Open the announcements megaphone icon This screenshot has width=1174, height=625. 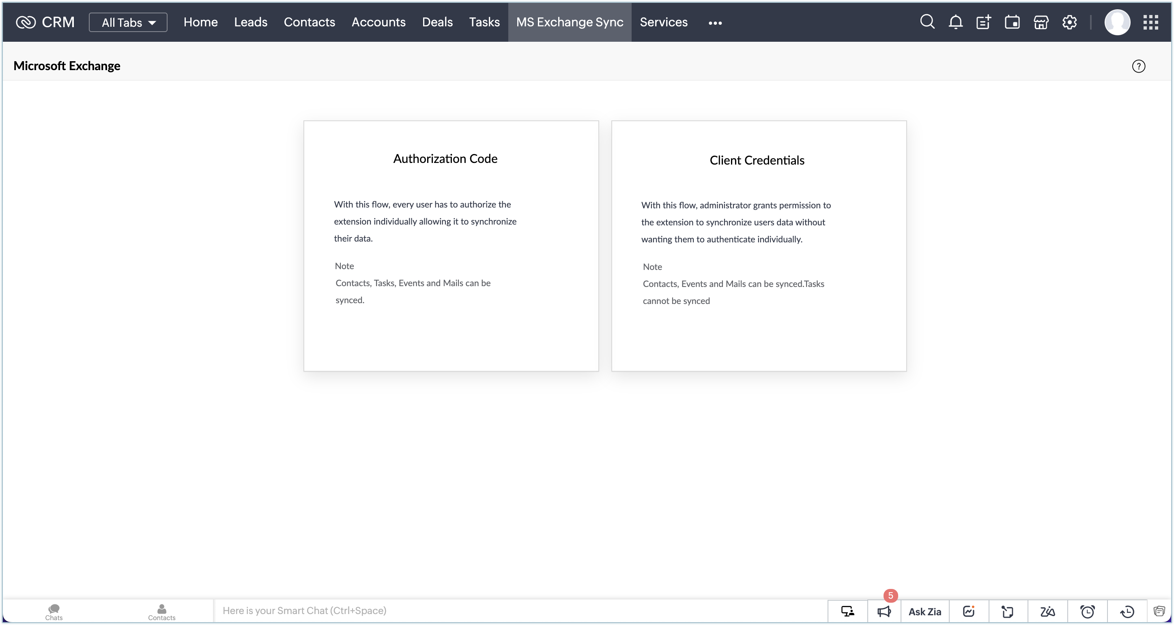click(884, 611)
